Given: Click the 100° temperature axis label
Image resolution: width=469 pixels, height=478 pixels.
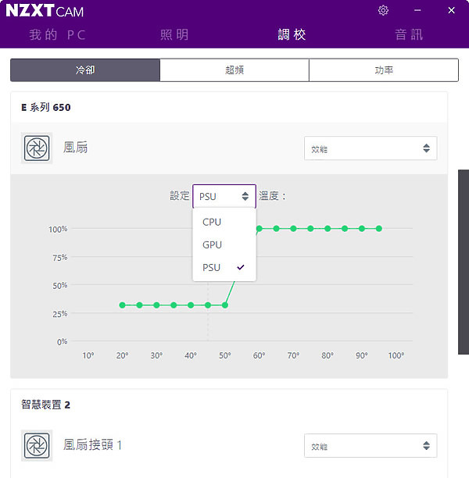Looking at the screenshot, I should pos(396,355).
